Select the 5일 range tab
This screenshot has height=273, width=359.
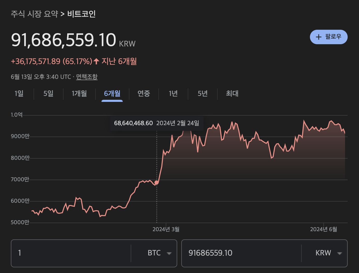coord(49,94)
